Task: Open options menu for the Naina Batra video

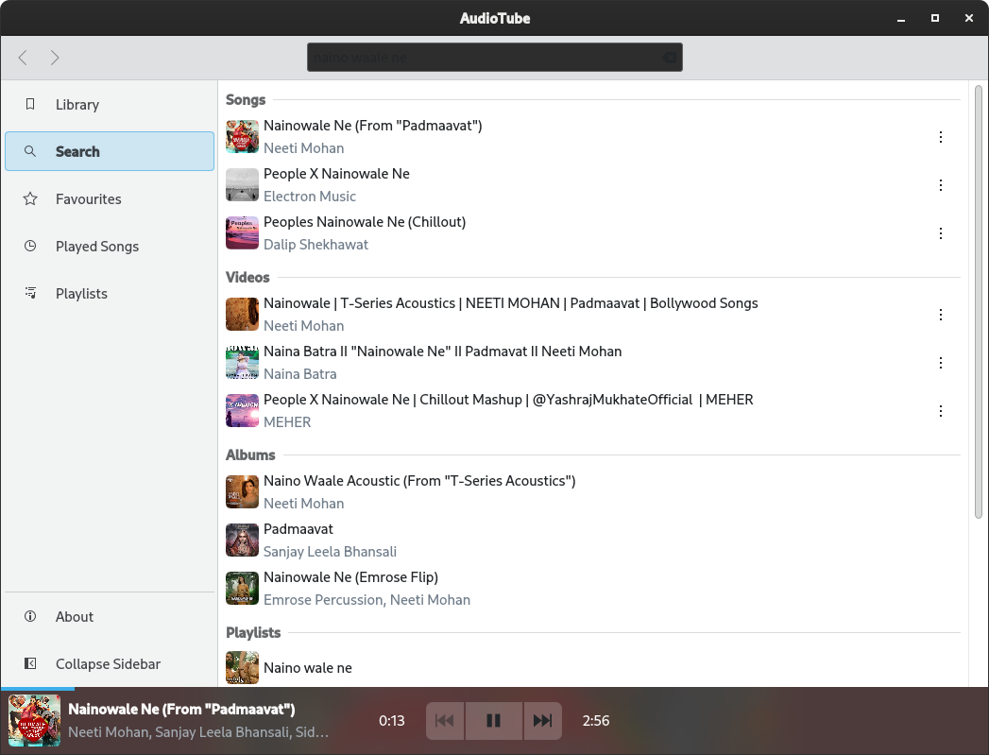Action: coord(941,362)
